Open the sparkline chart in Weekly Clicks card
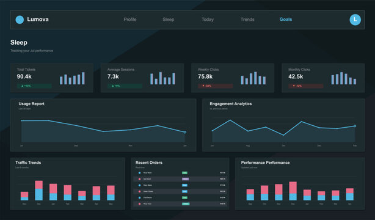 [253, 78]
